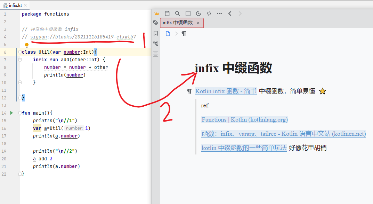The height and width of the screenshot is (204, 373).
Task: Click the yellow star emoji
Action: pos(323,91)
